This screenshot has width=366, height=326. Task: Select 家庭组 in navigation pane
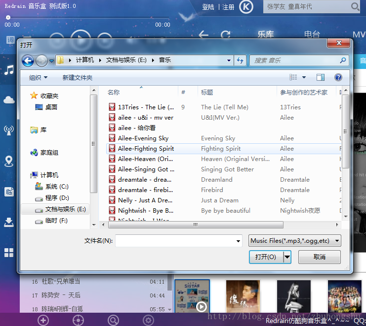[44, 153]
